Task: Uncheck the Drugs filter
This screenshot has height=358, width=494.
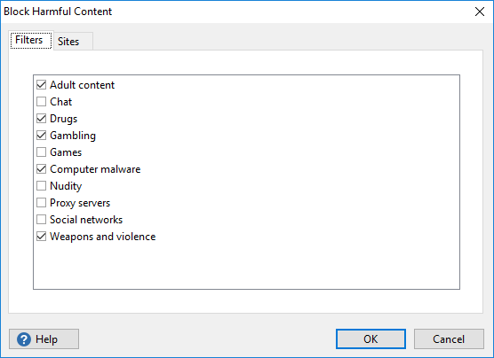Action: coord(41,119)
